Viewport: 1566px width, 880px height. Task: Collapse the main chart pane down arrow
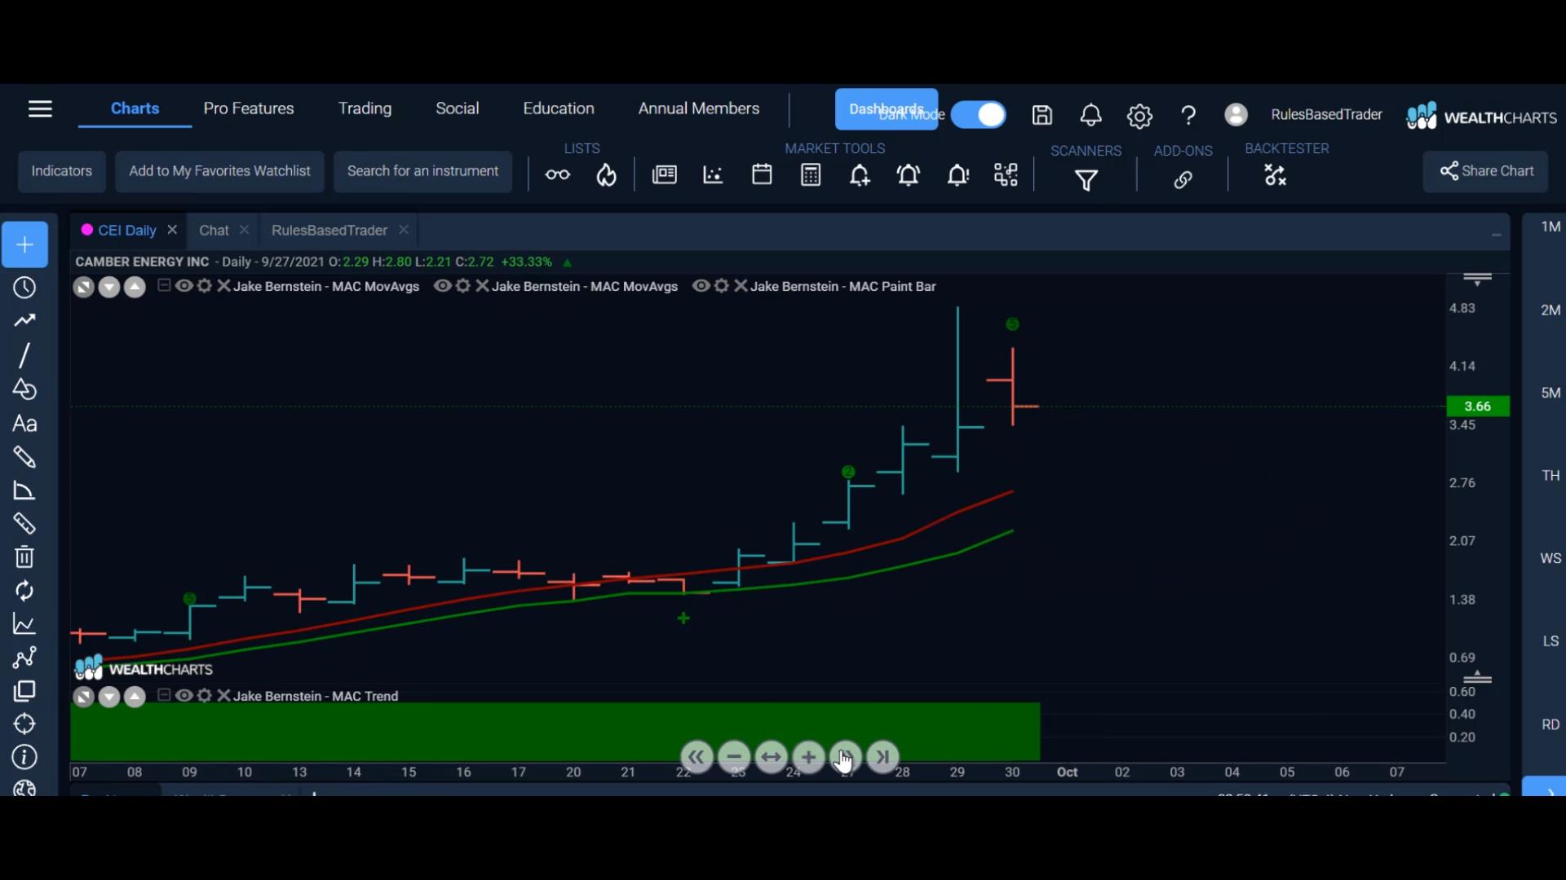pyautogui.click(x=109, y=287)
